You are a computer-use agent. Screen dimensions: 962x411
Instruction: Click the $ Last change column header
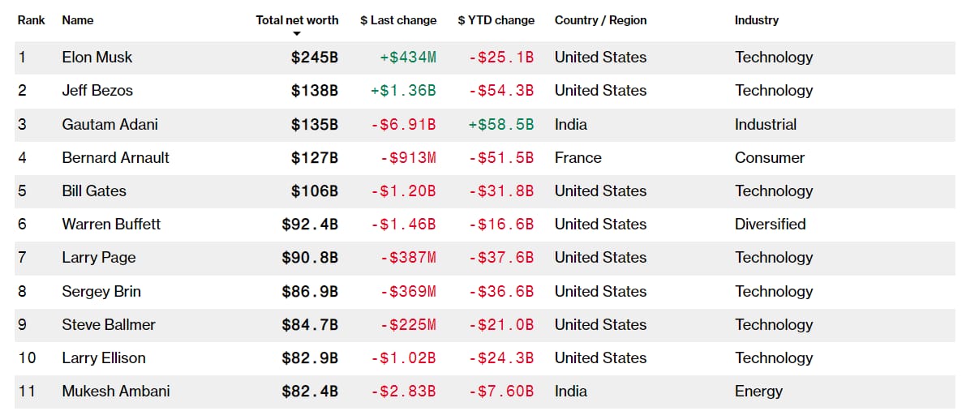click(398, 20)
